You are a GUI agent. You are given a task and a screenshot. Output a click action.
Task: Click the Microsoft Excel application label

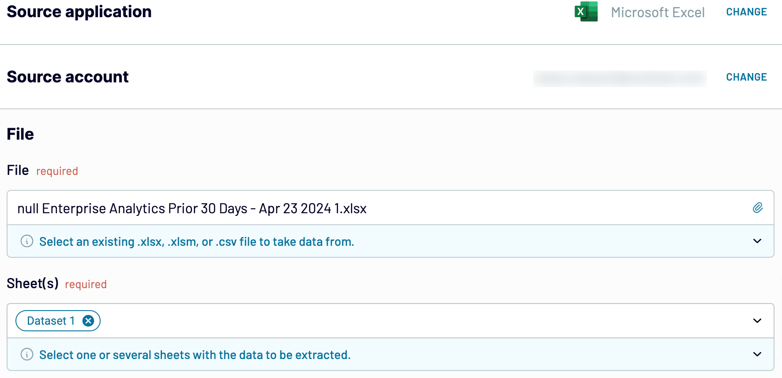[658, 12]
